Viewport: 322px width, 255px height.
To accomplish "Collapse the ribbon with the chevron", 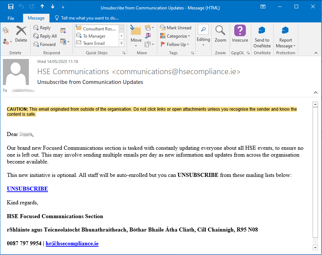I will coord(316,53).
